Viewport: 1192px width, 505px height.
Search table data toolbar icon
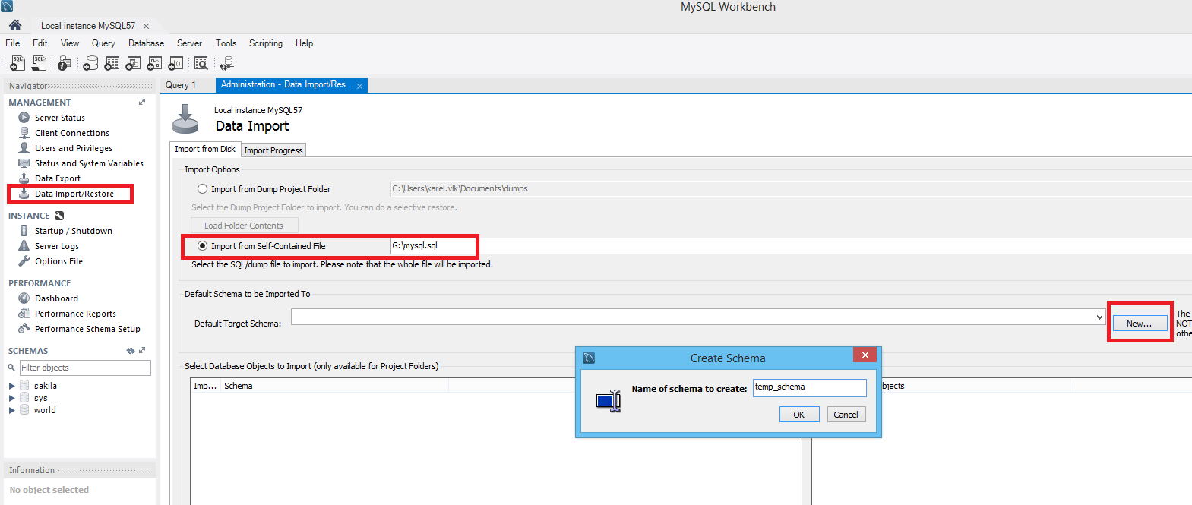point(201,64)
